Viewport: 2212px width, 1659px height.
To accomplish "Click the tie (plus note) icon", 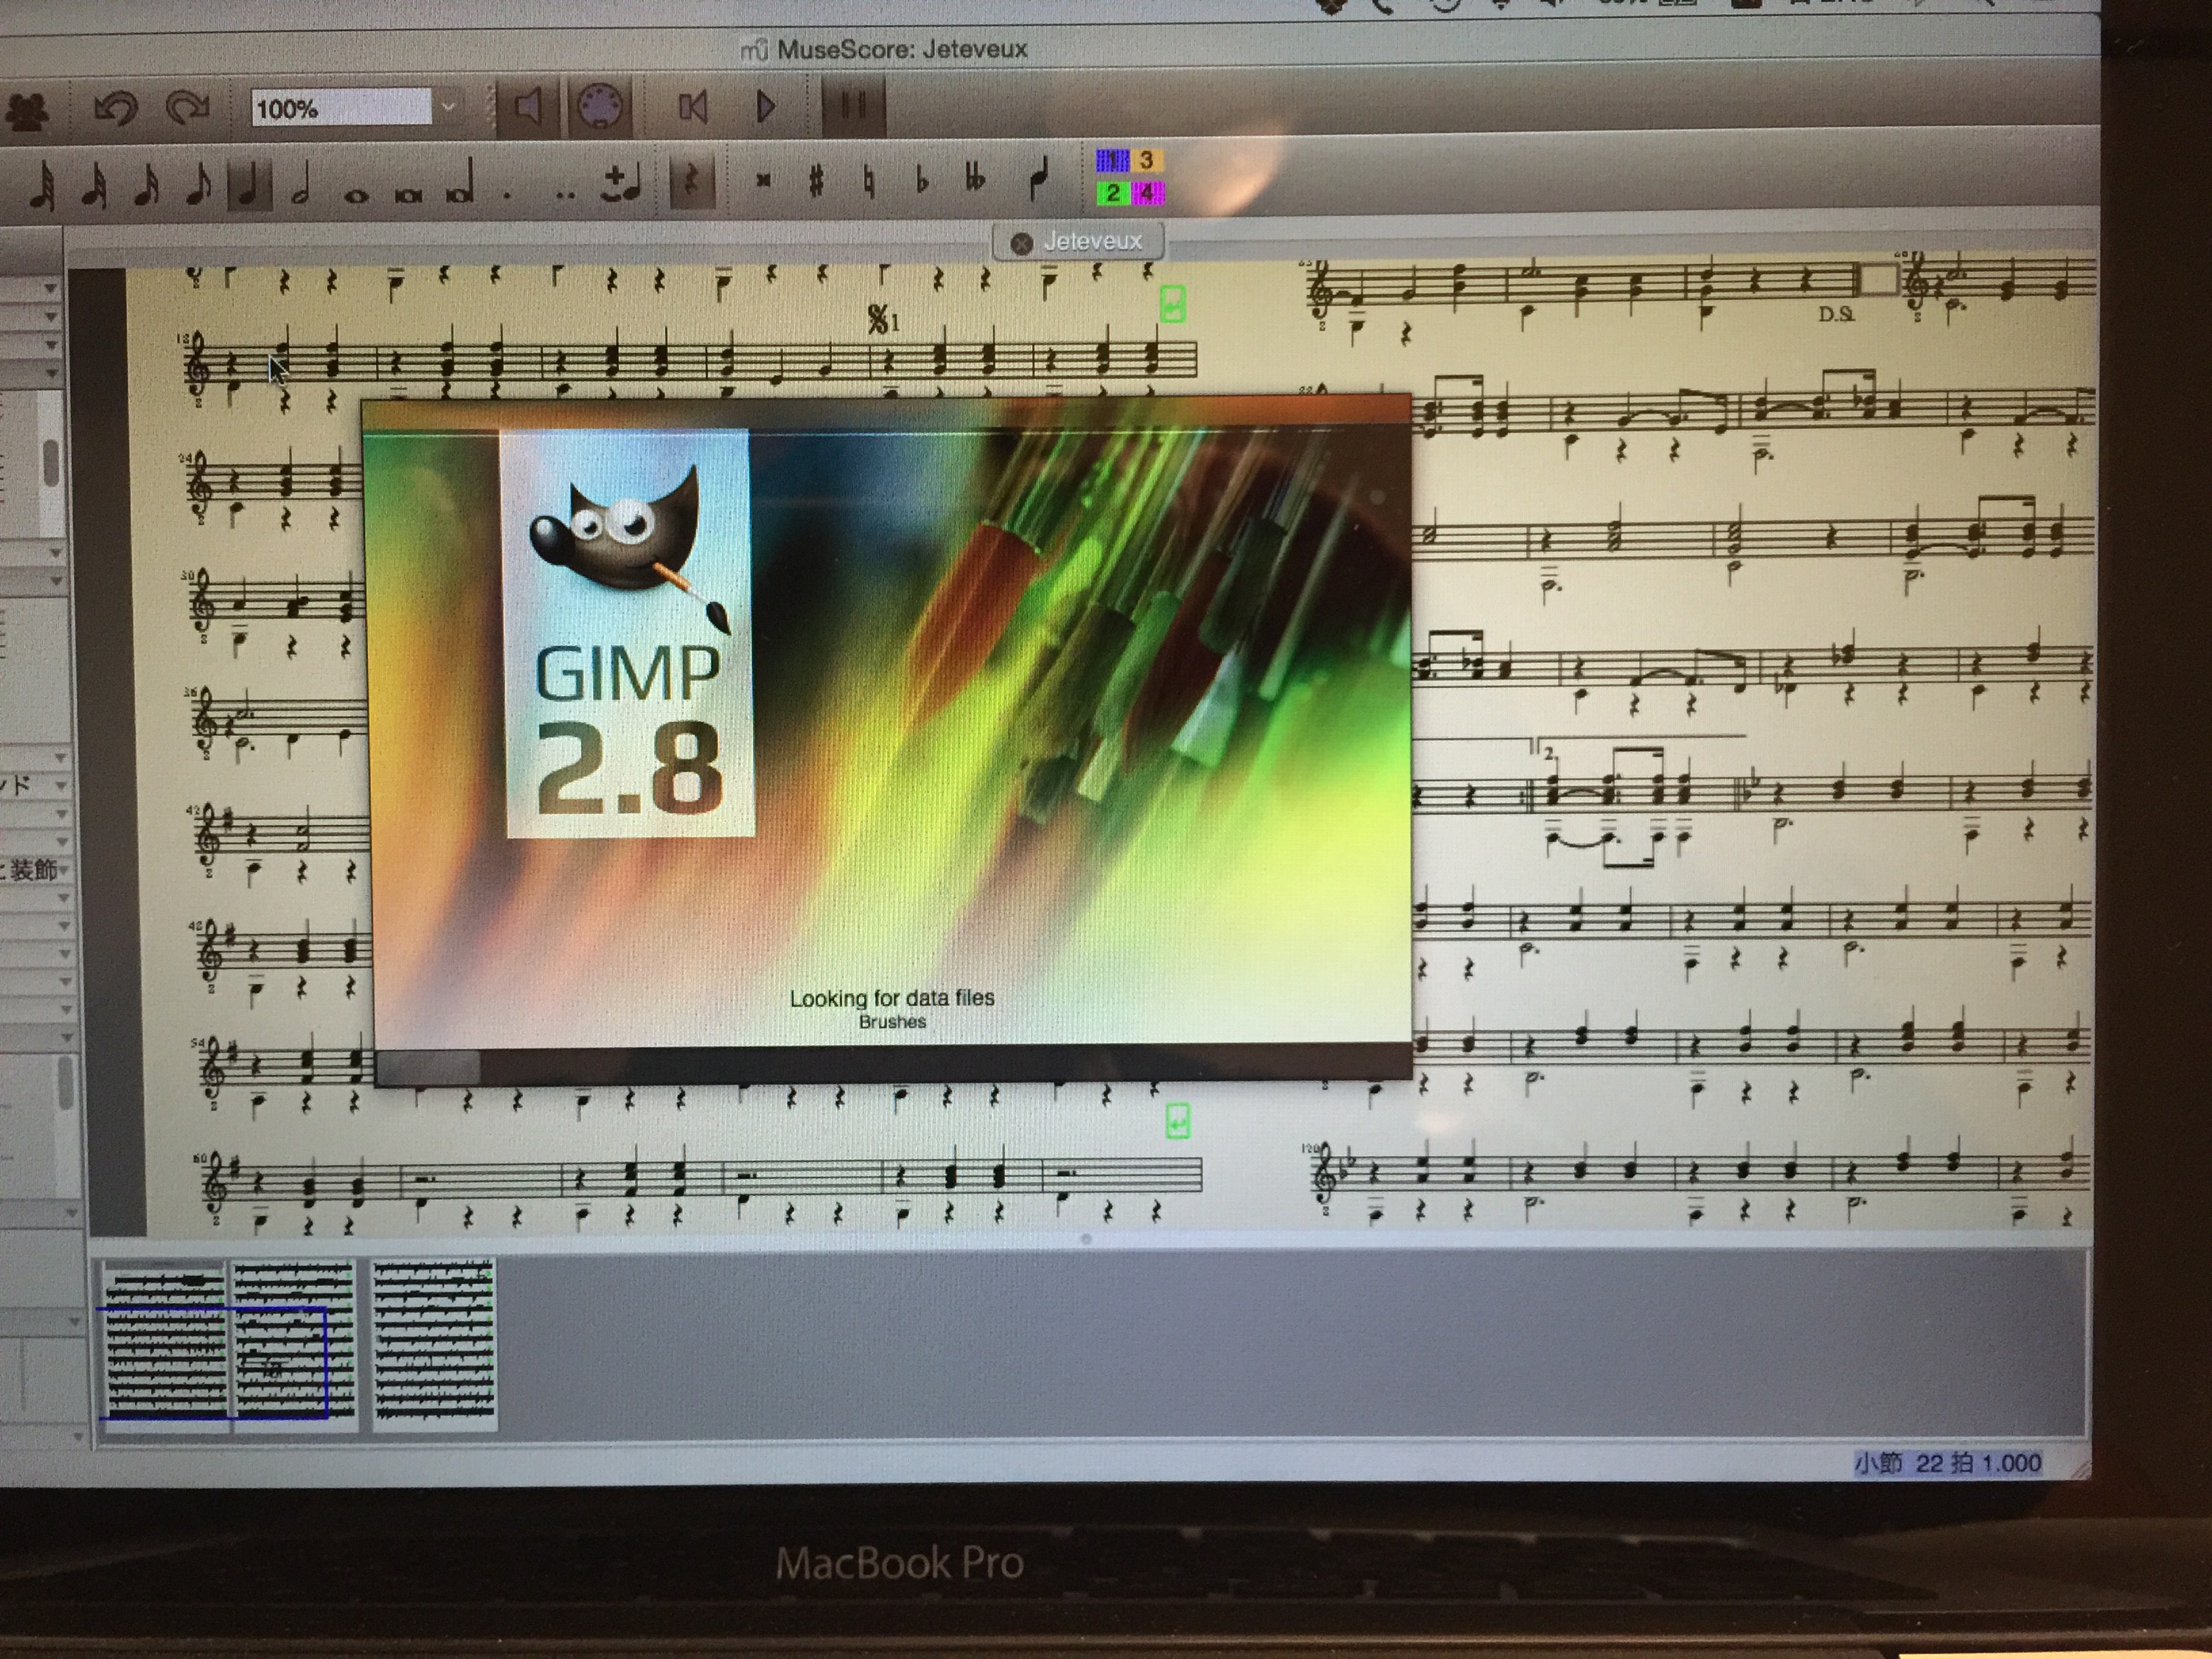I will (622, 184).
